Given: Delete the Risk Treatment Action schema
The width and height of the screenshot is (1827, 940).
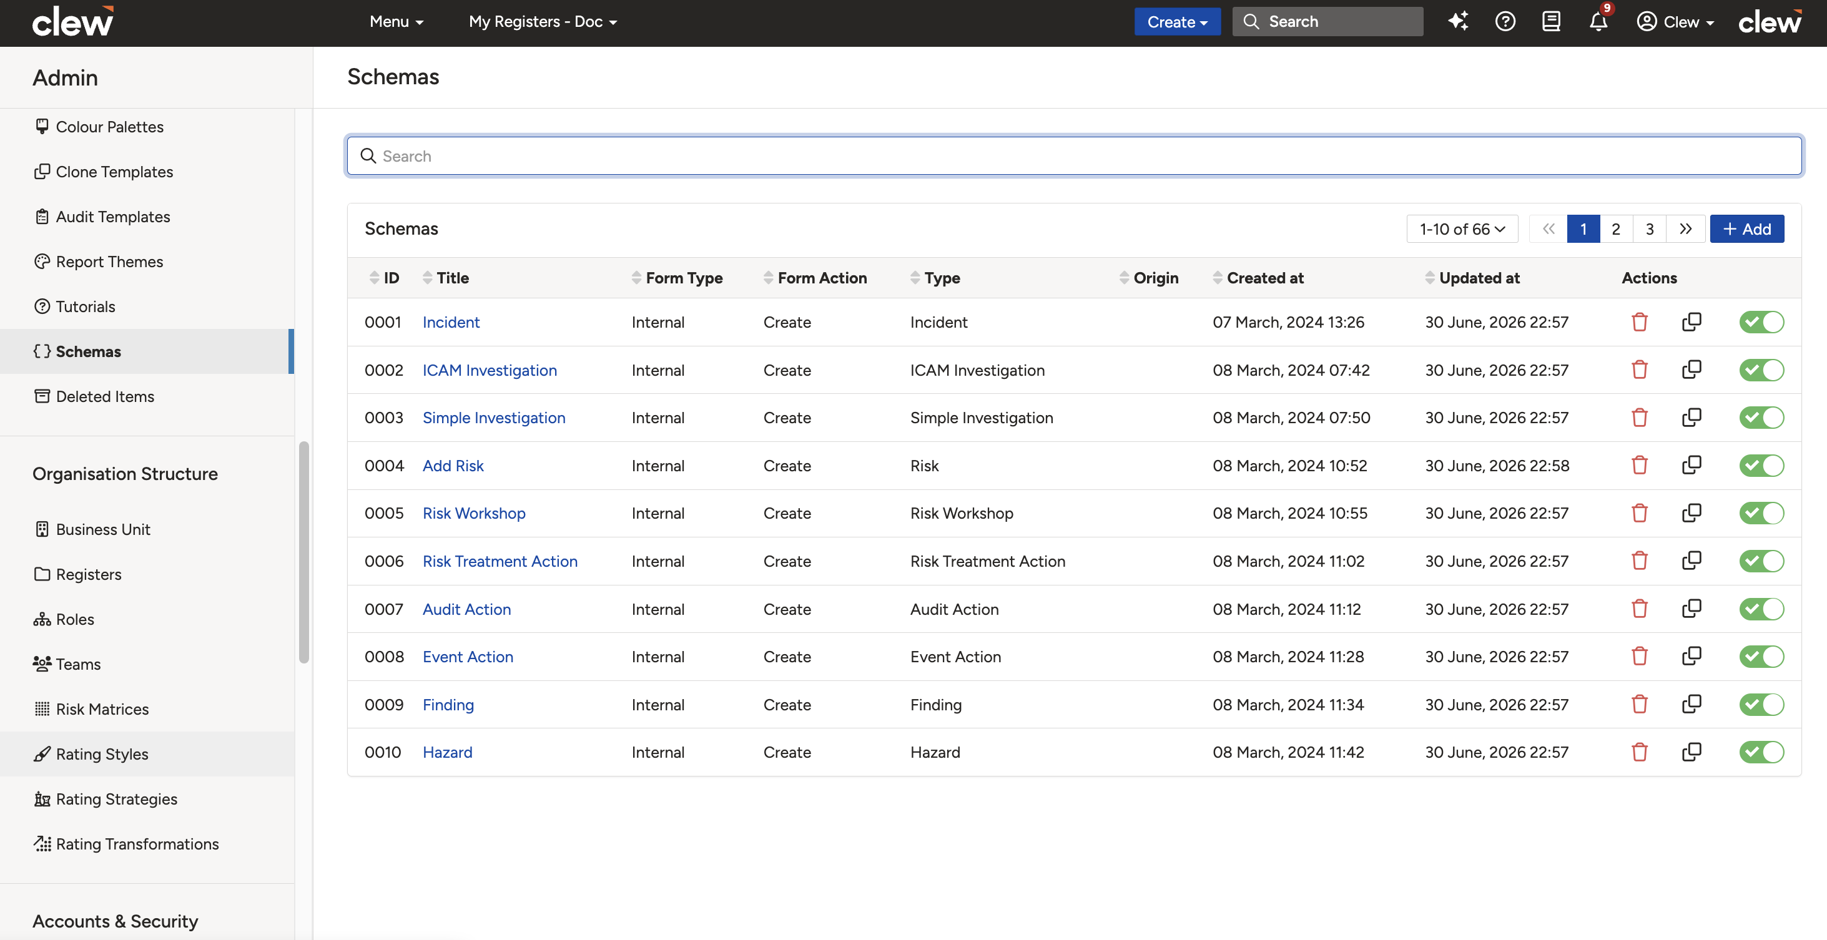Looking at the screenshot, I should pos(1639,562).
